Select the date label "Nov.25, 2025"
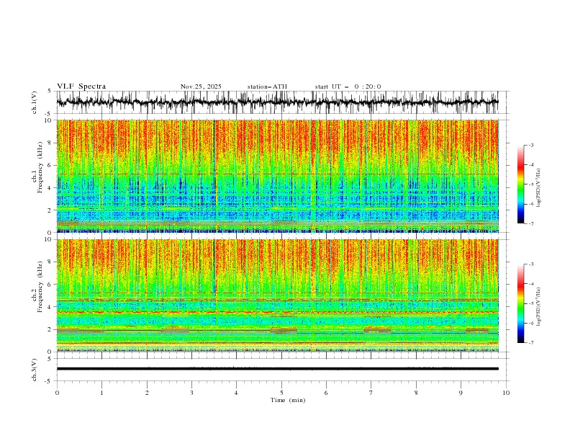570x441 pixels. coord(201,86)
